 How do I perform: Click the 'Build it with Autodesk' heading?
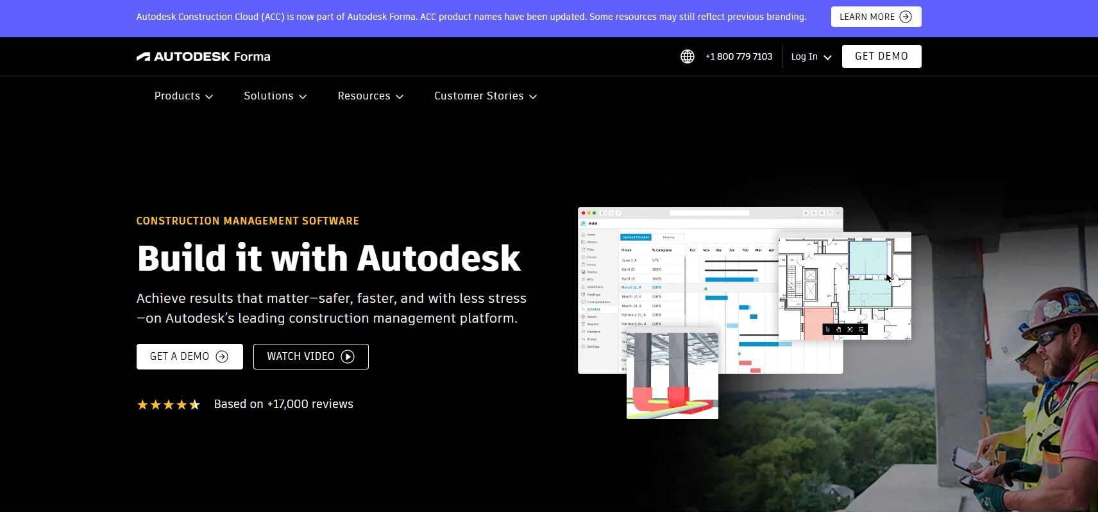click(329, 258)
